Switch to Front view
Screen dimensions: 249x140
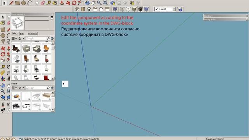89,9
